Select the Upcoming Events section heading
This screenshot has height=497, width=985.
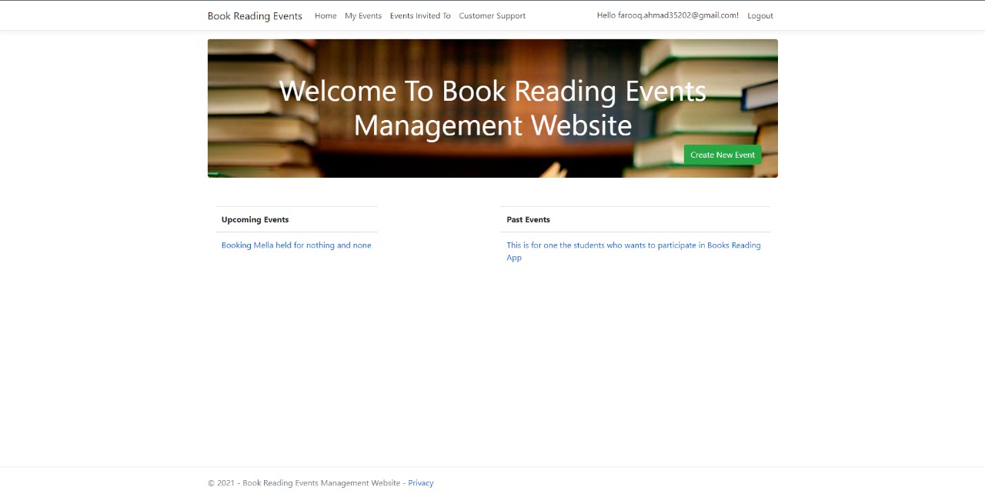pyautogui.click(x=255, y=219)
